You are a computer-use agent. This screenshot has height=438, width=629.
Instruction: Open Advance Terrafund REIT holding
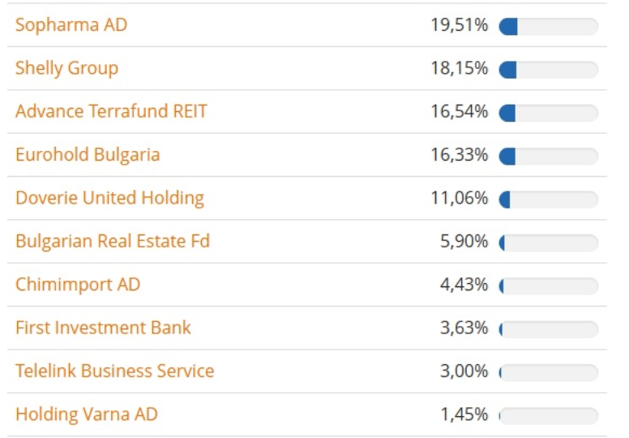111,111
